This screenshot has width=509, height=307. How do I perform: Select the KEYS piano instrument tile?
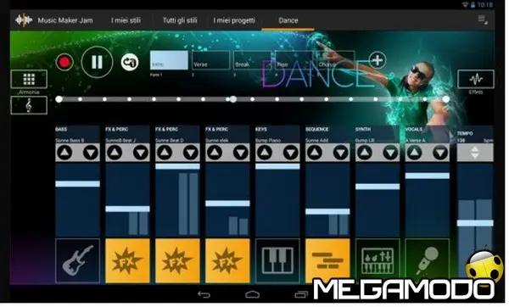pos(277,261)
